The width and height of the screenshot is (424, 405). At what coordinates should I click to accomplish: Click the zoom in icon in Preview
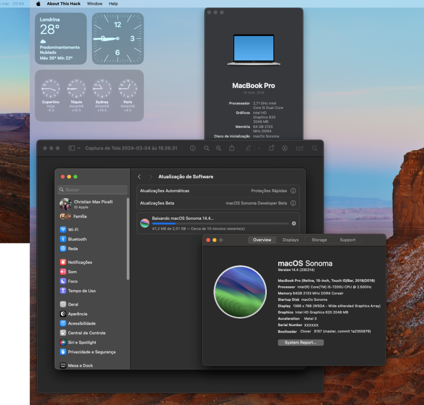[219, 148]
